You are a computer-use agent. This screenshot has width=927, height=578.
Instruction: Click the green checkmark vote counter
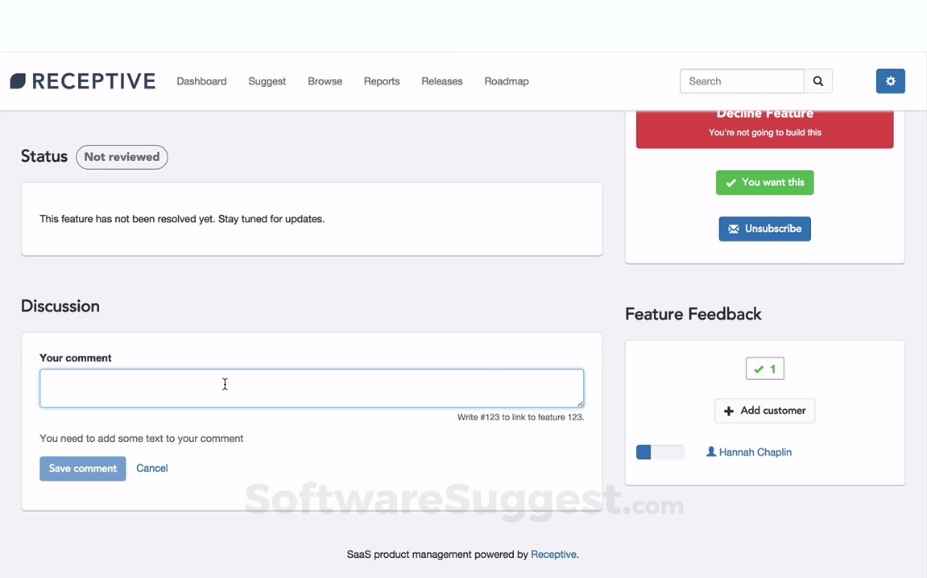click(x=764, y=368)
